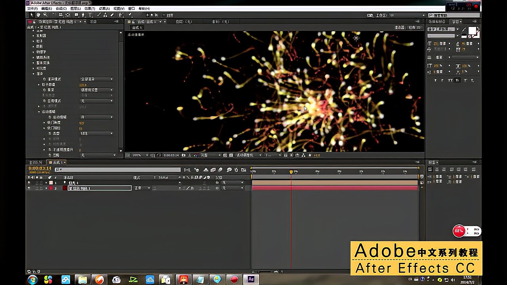Toggle stopwatch for 不透明度提升 property
Viewport: 507px width, 285px height.
[50, 150]
